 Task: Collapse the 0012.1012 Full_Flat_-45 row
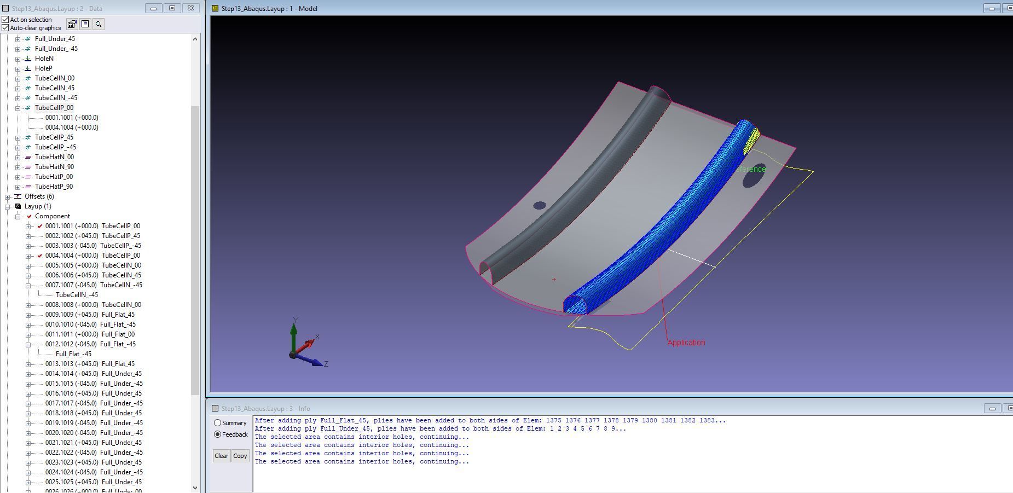28,344
